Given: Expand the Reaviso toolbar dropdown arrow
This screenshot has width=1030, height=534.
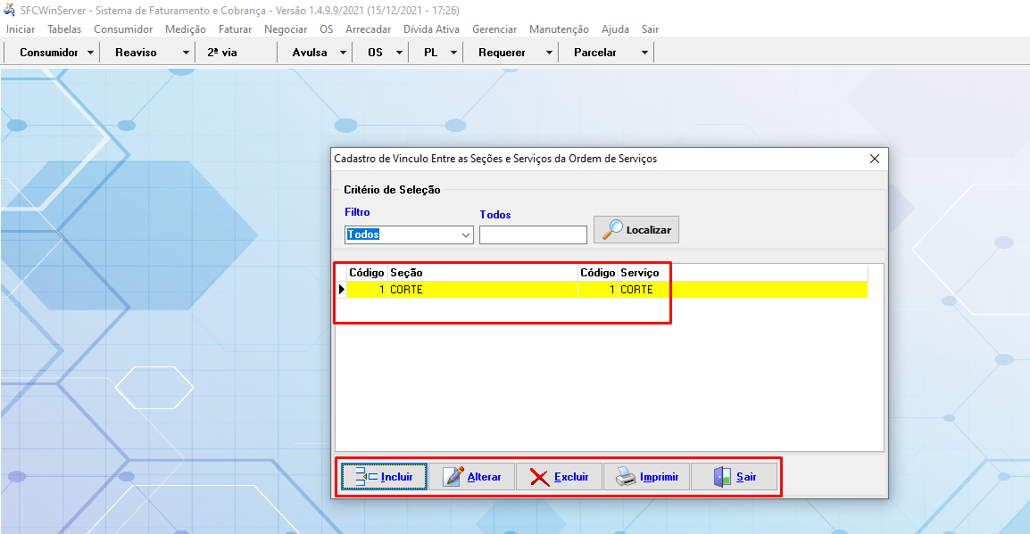Looking at the screenshot, I should (x=186, y=53).
